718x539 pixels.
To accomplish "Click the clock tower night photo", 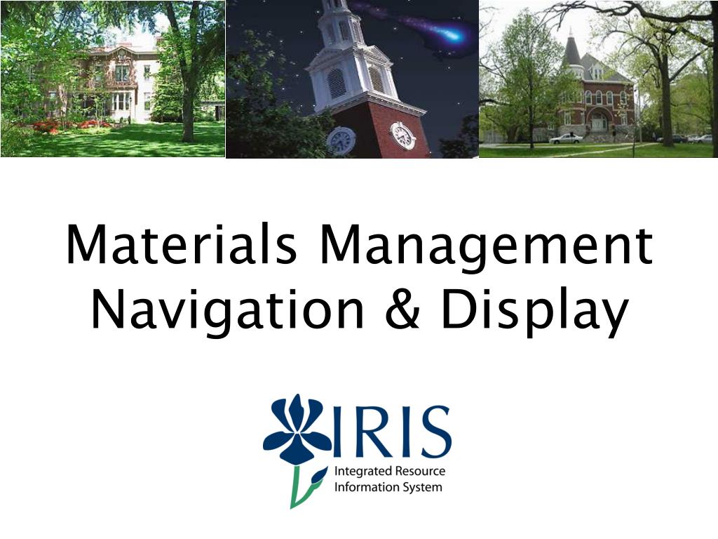I will click(x=352, y=79).
